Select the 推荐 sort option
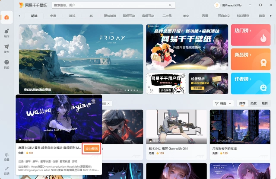This screenshot has height=179, width=276. click(242, 103)
